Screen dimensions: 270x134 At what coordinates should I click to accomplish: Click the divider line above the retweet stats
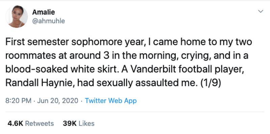pyautogui.click(x=135, y=112)
